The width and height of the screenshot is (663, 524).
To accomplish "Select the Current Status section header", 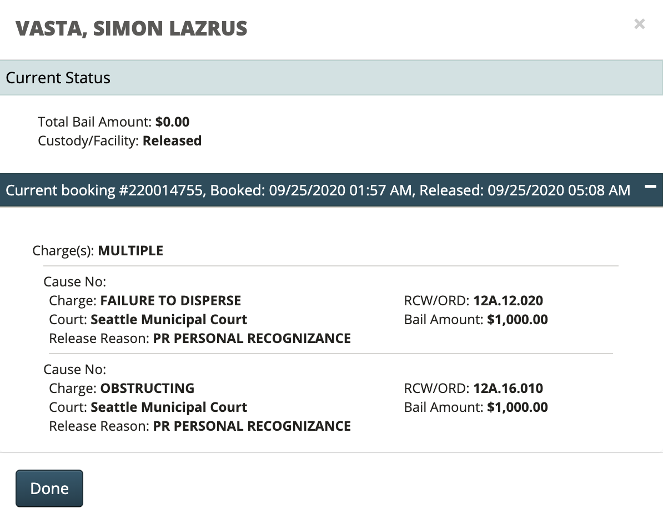I will [x=58, y=78].
